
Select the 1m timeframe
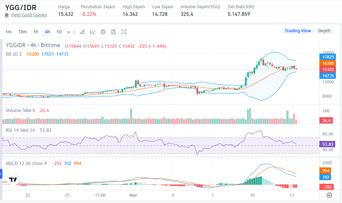[x=9, y=32]
